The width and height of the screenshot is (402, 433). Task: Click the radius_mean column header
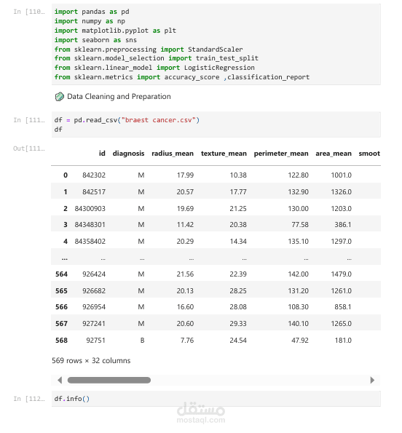pyautogui.click(x=173, y=154)
